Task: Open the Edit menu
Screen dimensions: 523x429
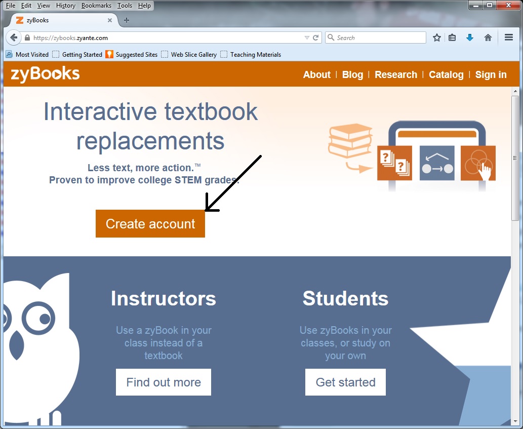Action: [x=26, y=6]
